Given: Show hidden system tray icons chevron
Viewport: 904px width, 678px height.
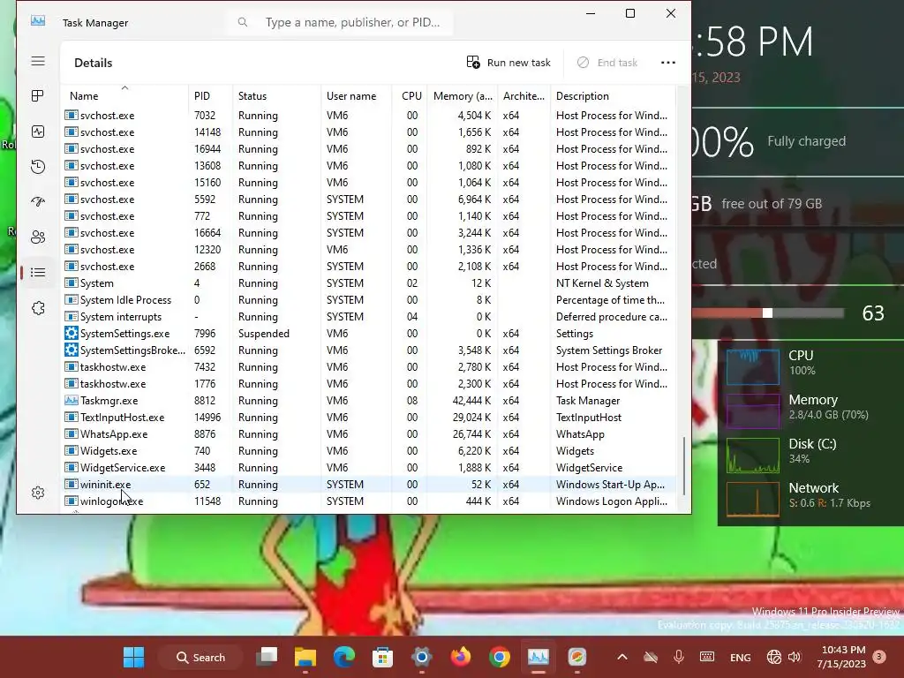Looking at the screenshot, I should [x=622, y=657].
